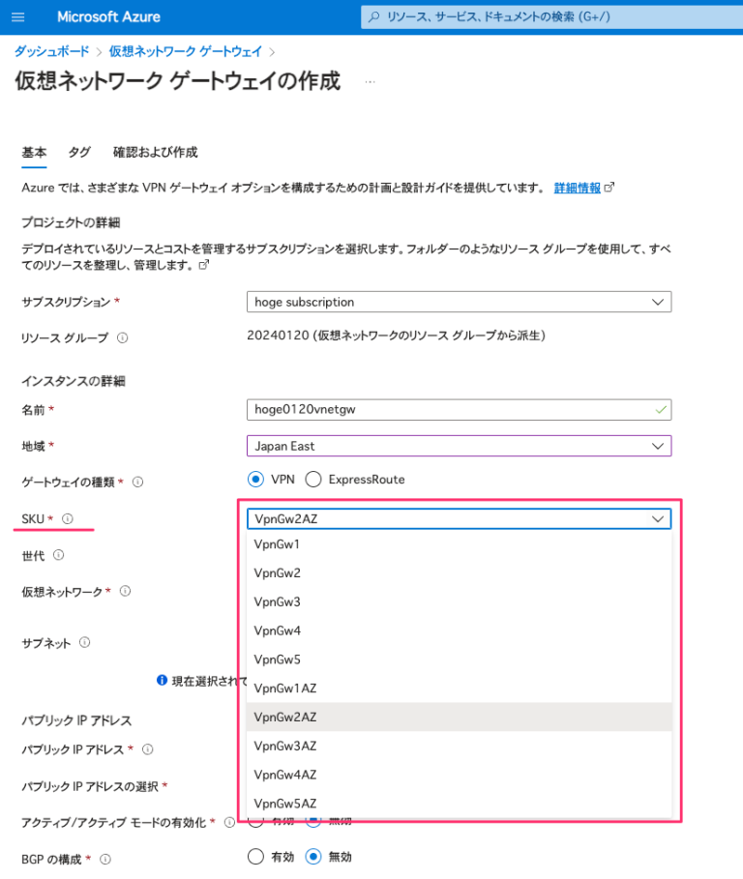Choose VpnGw4 from SKU list
Screen dimensions: 743x879
pos(459,630)
